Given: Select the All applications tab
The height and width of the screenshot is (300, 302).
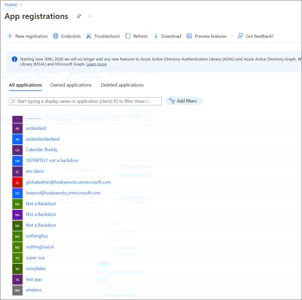Looking at the screenshot, I should 25,85.
